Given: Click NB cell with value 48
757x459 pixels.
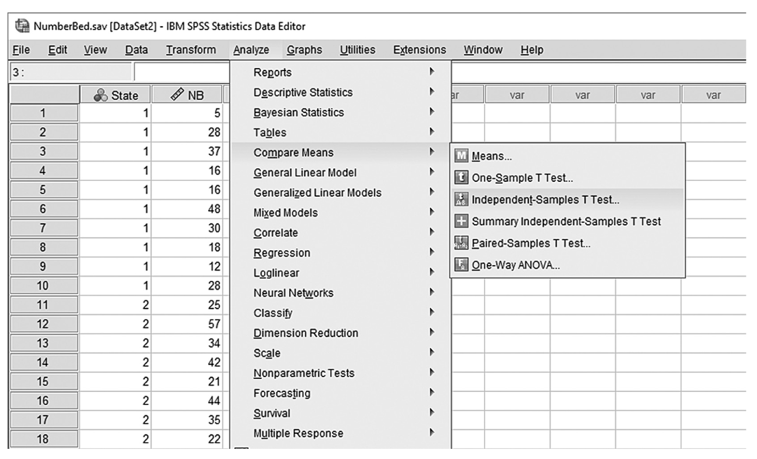Looking at the screenshot, I should pyautogui.click(x=187, y=209).
